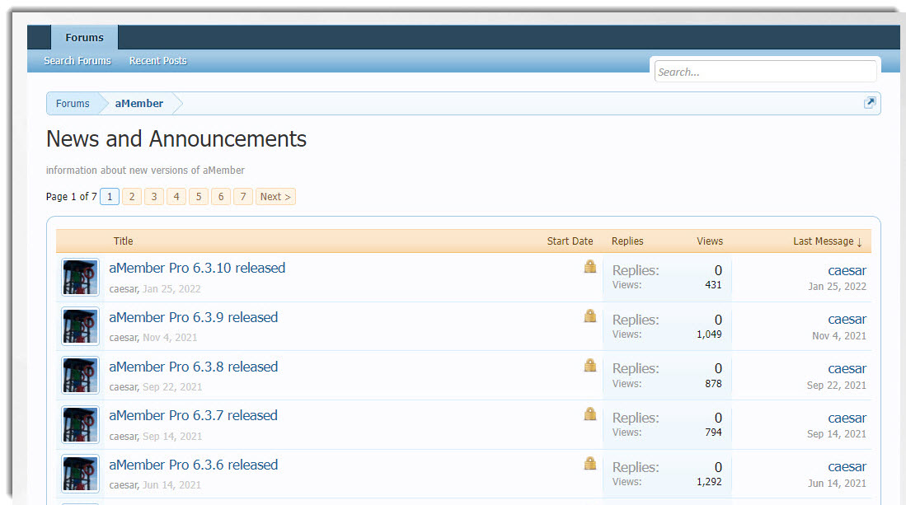Click the sort arrow beside Last Message header
906x505 pixels.
(x=861, y=241)
